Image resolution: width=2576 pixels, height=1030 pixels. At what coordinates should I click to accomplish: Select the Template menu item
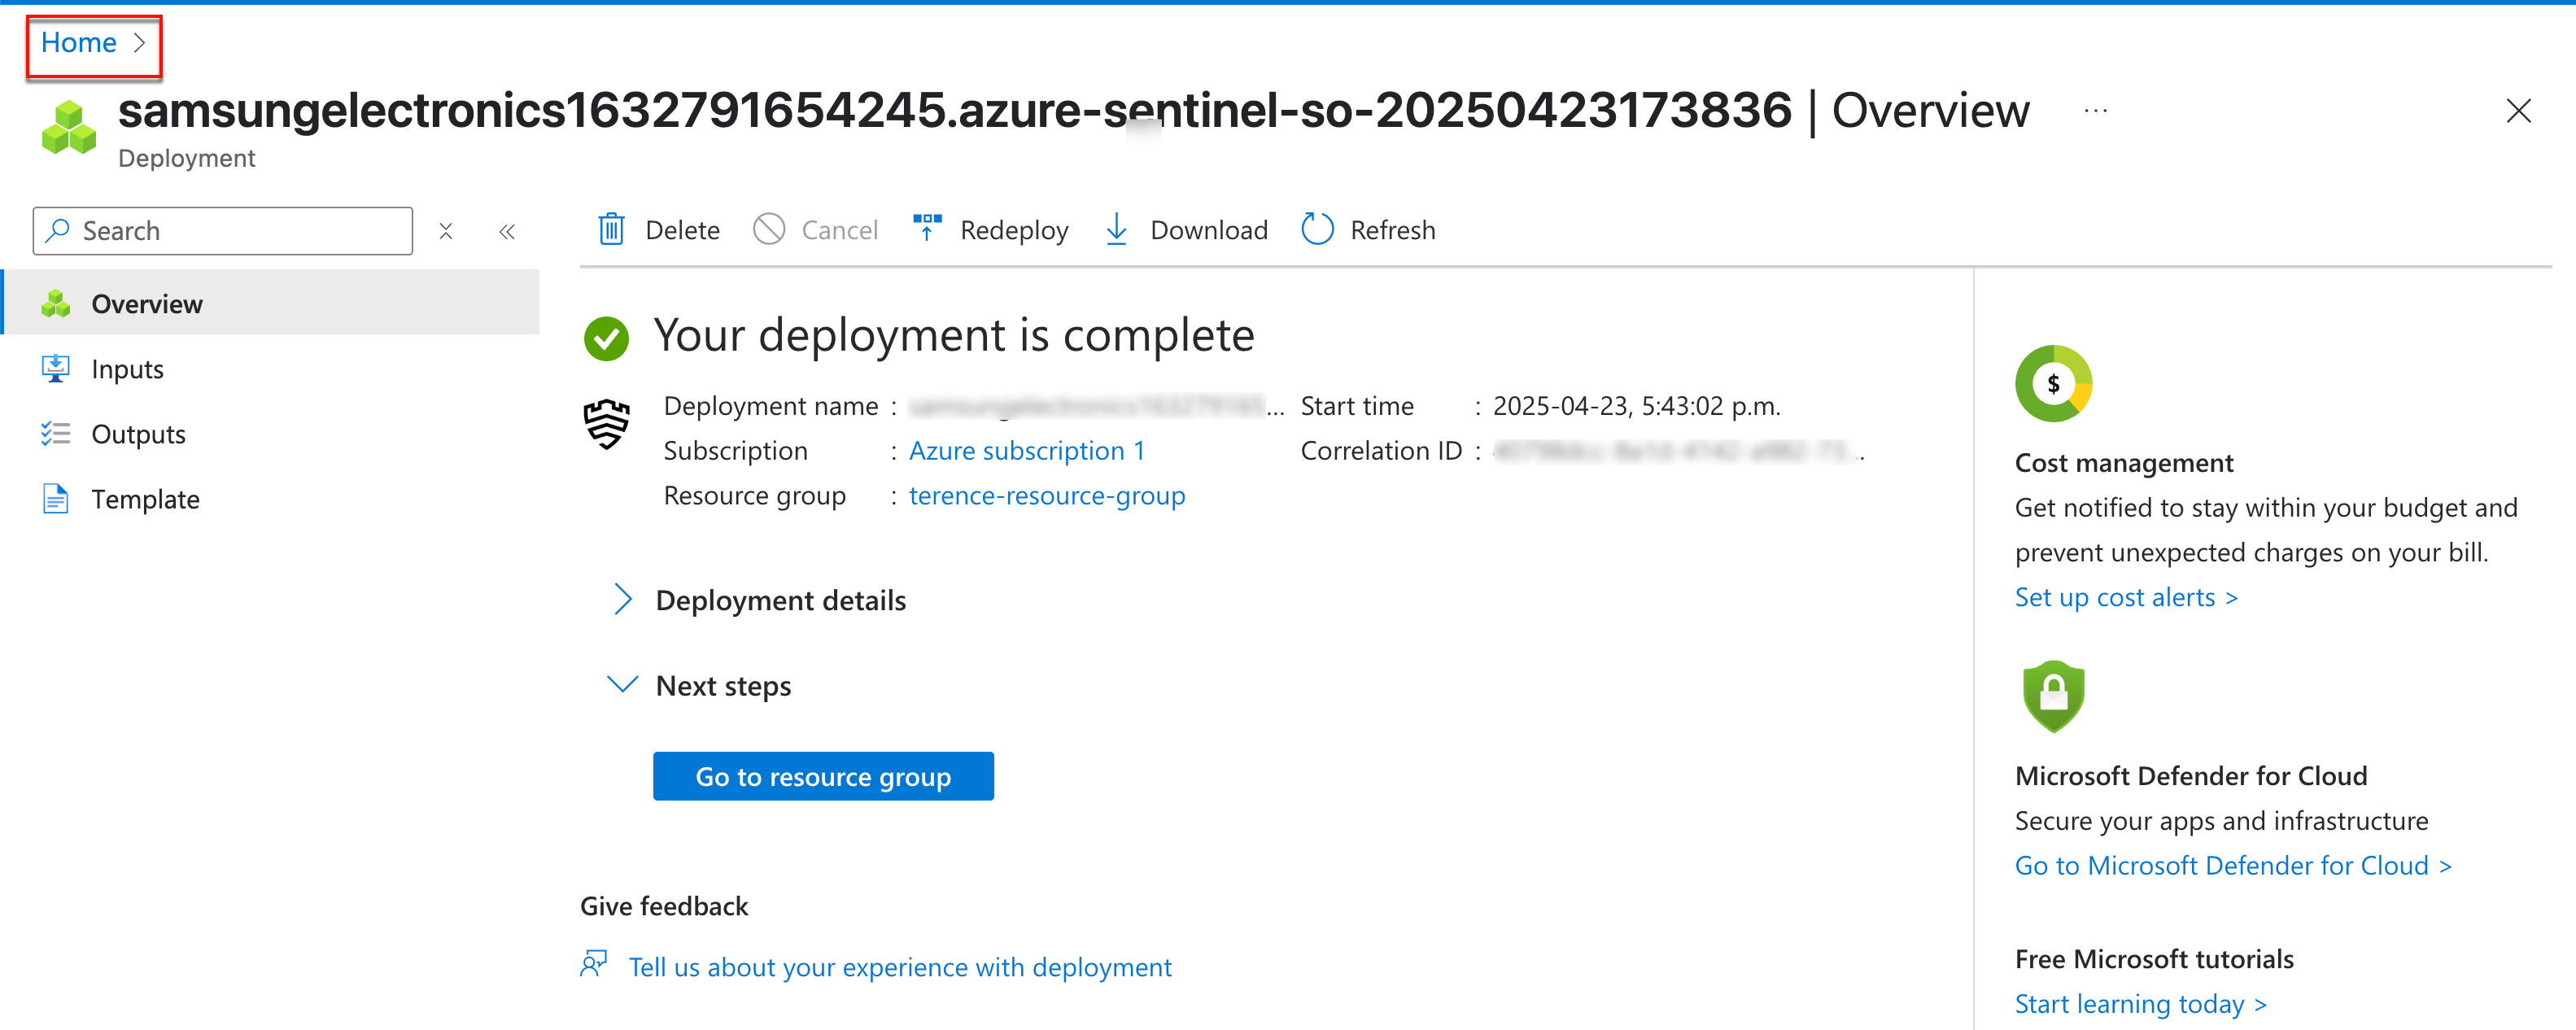[145, 499]
